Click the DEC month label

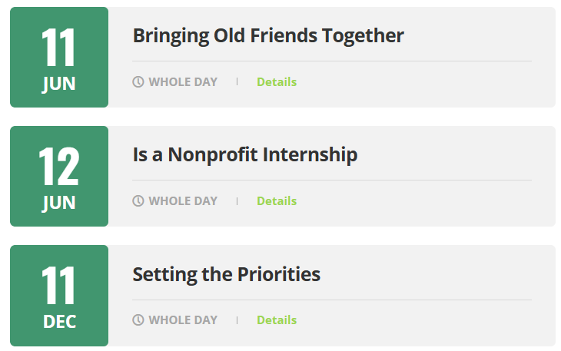tap(59, 322)
